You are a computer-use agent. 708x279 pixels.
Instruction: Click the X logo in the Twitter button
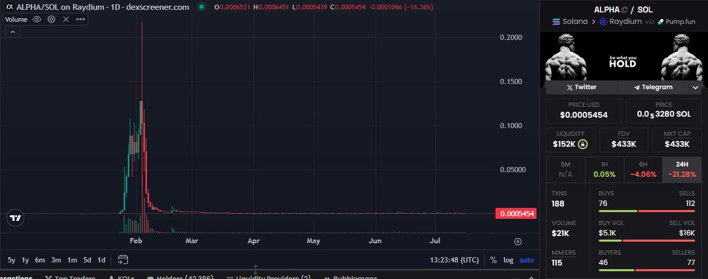(569, 87)
